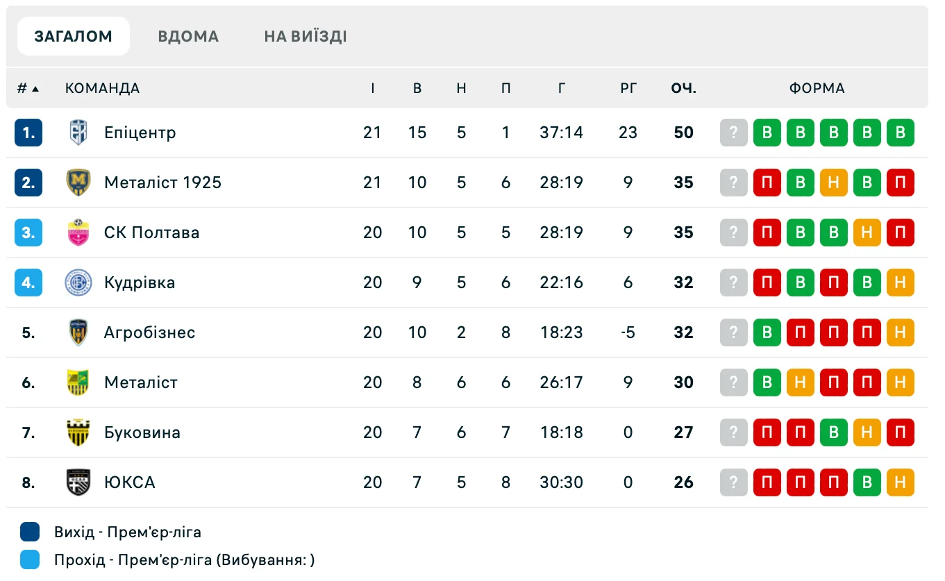The width and height of the screenshot is (945, 581).
Task: Open the ЮКСА shield logo
Action: pos(78,482)
